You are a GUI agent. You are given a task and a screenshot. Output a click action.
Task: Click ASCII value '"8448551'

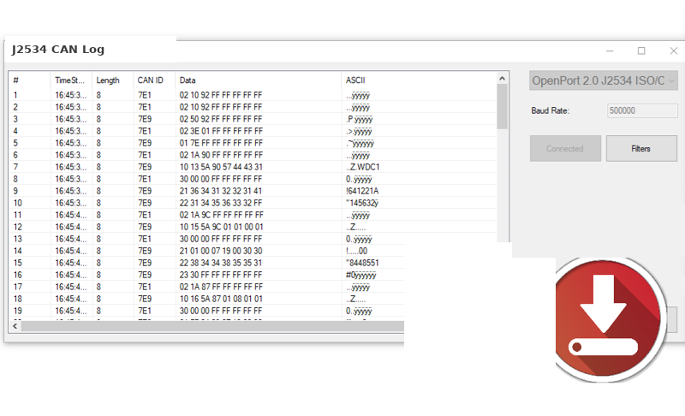point(362,263)
